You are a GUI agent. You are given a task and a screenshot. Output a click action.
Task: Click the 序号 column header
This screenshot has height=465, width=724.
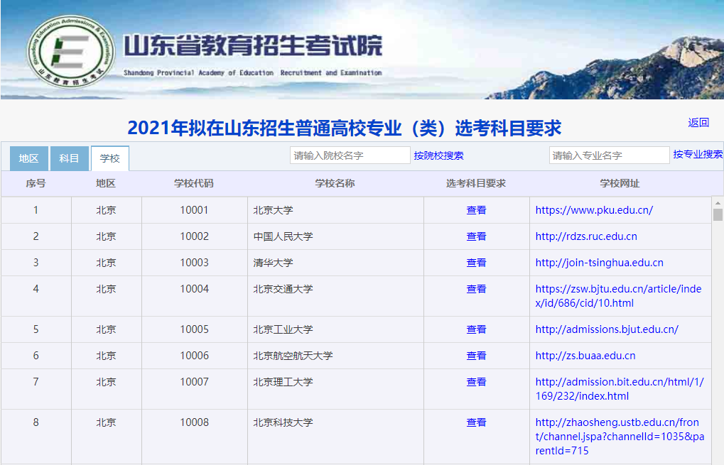click(36, 184)
